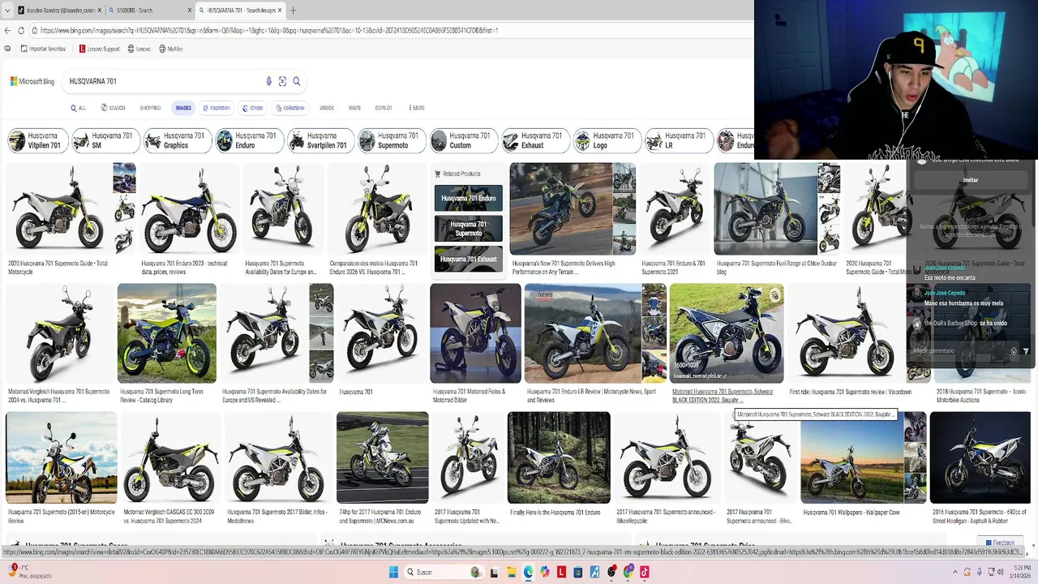Close the S1000RR - Search tab

click(x=191, y=11)
